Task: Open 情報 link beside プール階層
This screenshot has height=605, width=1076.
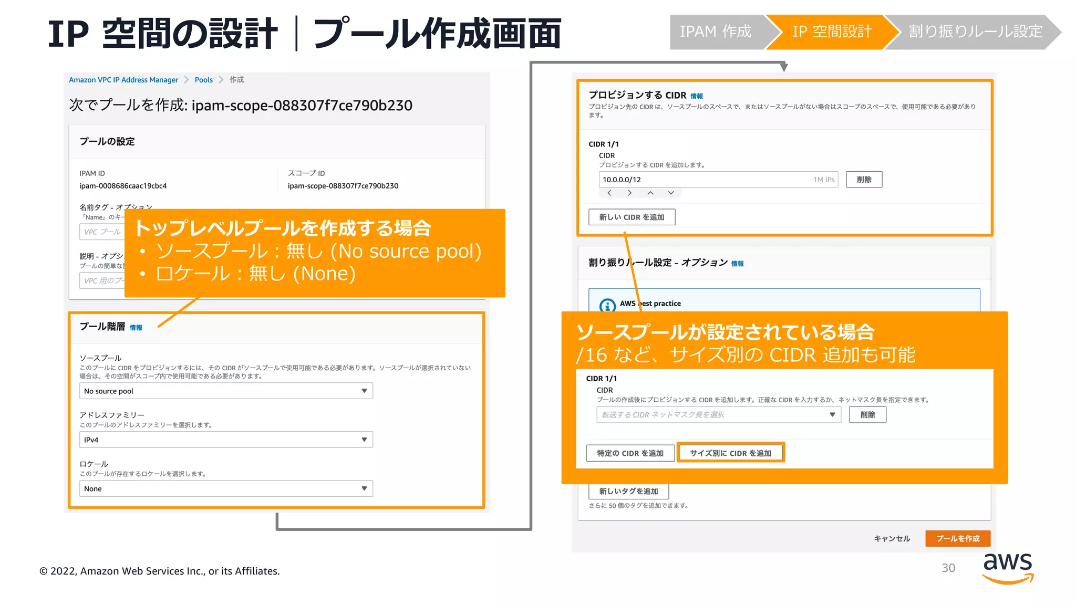Action: point(136,328)
